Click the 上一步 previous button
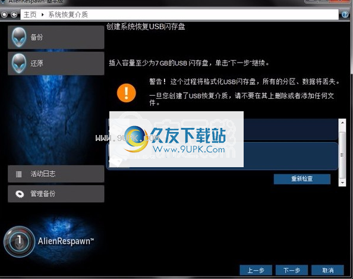Image resolution: width=353 pixels, height=279 pixels. click(x=256, y=270)
